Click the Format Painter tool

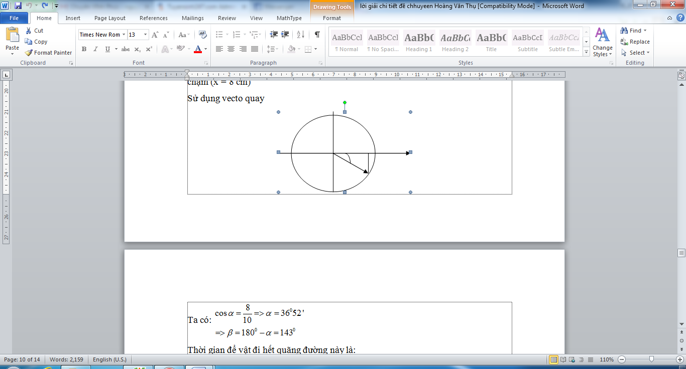[x=48, y=53]
